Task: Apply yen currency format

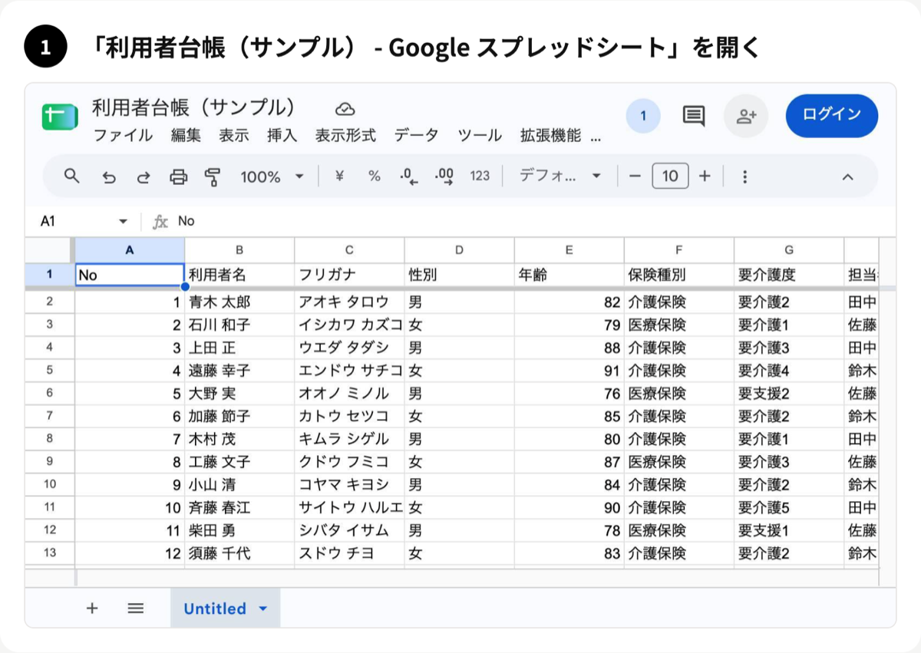Action: [x=339, y=176]
